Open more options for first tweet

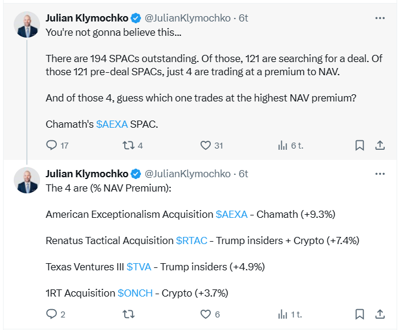[x=380, y=18]
